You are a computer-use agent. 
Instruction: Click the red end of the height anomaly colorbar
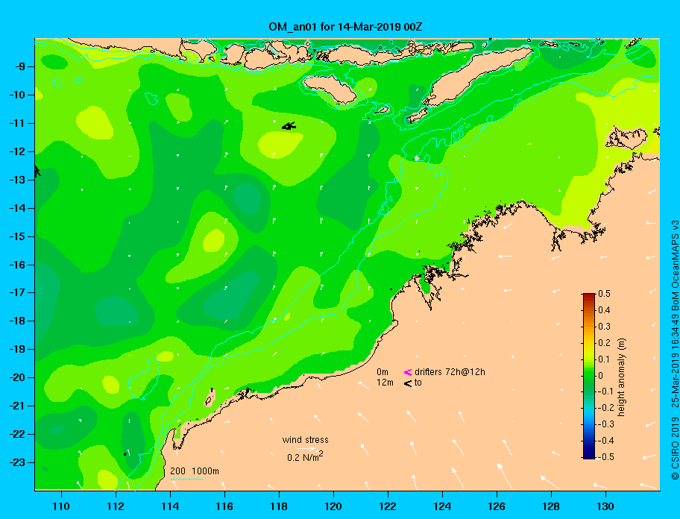point(589,297)
